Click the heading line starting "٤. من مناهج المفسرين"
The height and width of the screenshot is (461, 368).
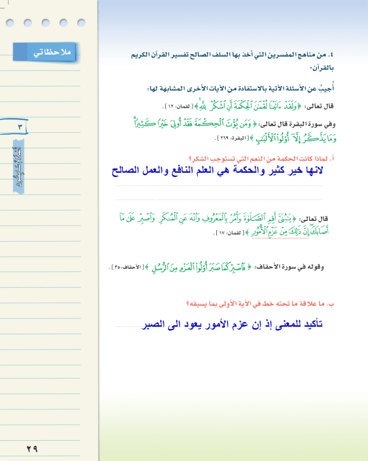point(232,55)
